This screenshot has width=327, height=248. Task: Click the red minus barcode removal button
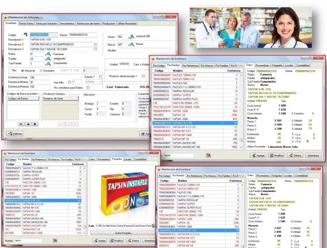click(x=21, y=124)
